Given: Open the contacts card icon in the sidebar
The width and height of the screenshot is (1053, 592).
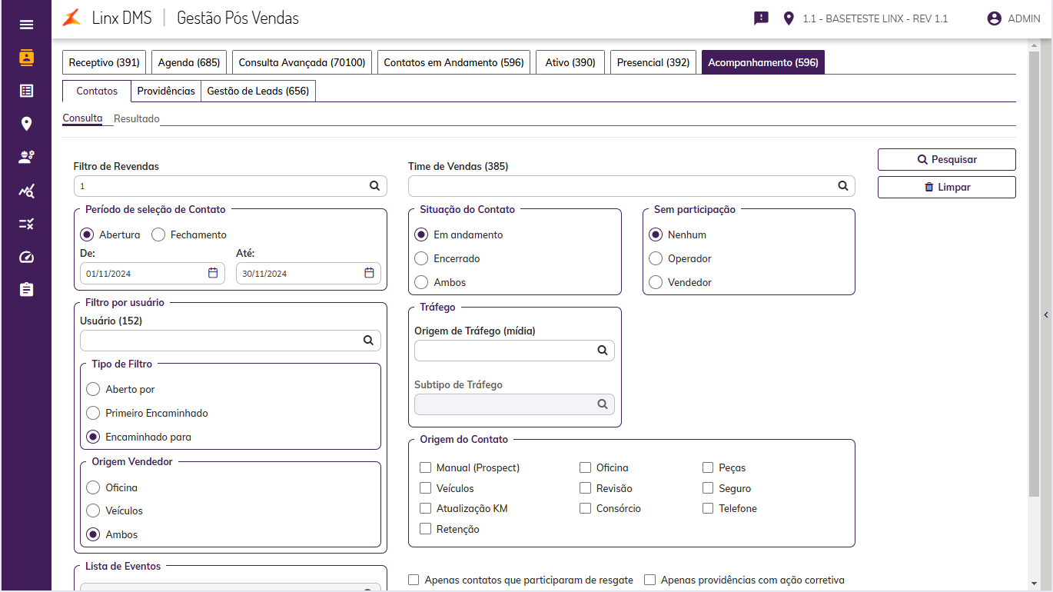Looking at the screenshot, I should click(26, 58).
